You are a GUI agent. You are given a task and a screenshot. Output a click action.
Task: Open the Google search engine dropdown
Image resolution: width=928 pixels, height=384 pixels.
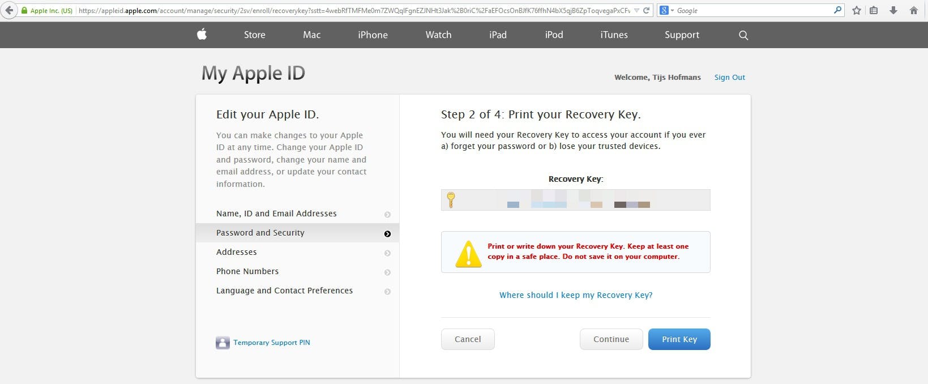click(x=667, y=10)
